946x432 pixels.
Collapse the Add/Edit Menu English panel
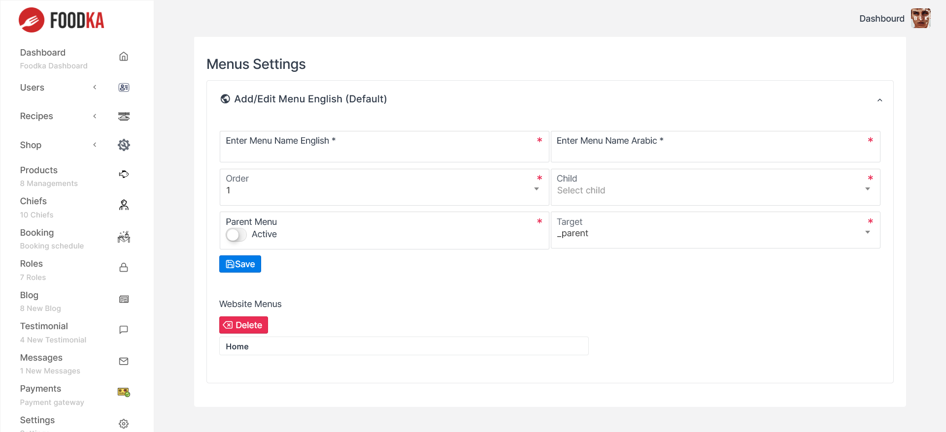pos(879,100)
